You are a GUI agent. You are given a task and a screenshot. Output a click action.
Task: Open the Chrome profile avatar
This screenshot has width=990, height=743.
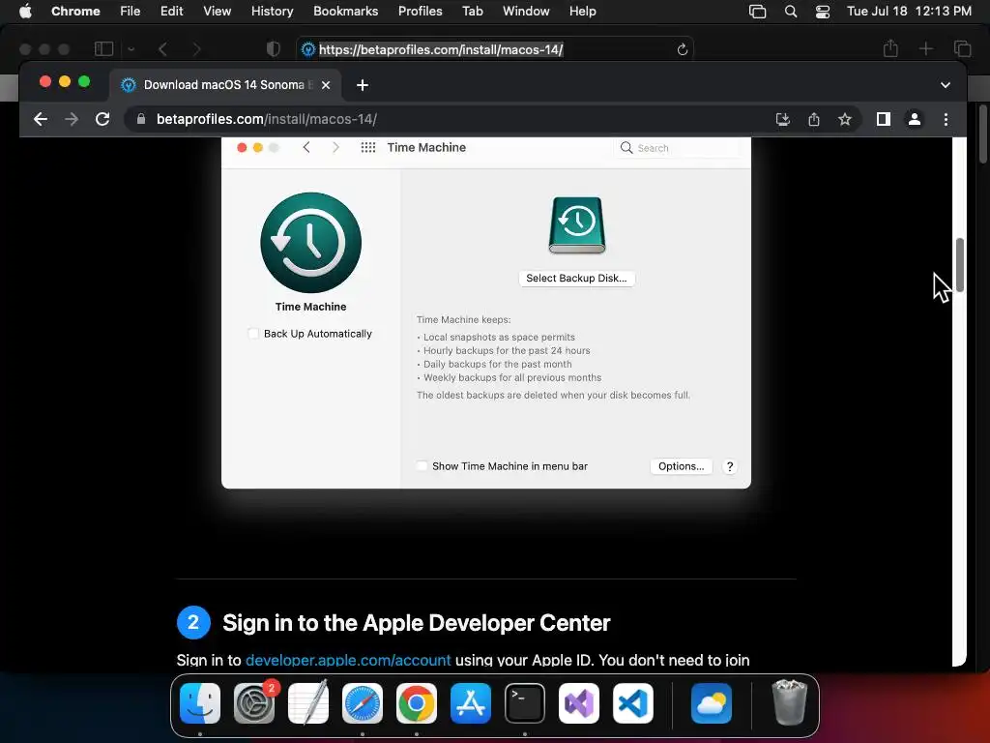tap(915, 119)
